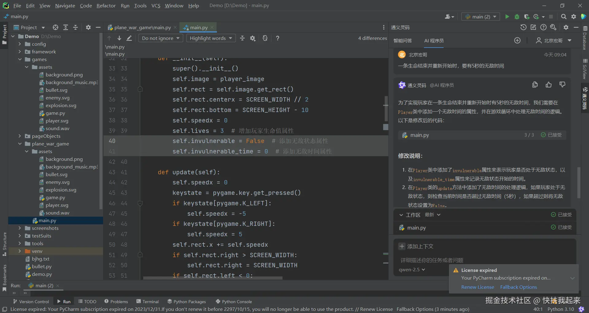Image resolution: width=589 pixels, height=313 pixels.
Task: Jump to next difference arrow
Action: coord(119,38)
